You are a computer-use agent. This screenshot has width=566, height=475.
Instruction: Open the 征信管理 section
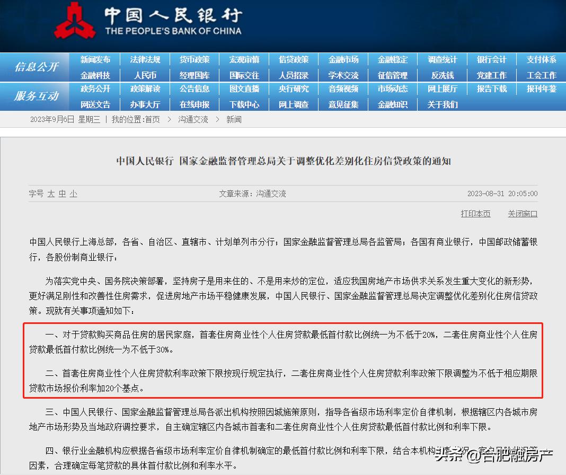[x=392, y=75]
